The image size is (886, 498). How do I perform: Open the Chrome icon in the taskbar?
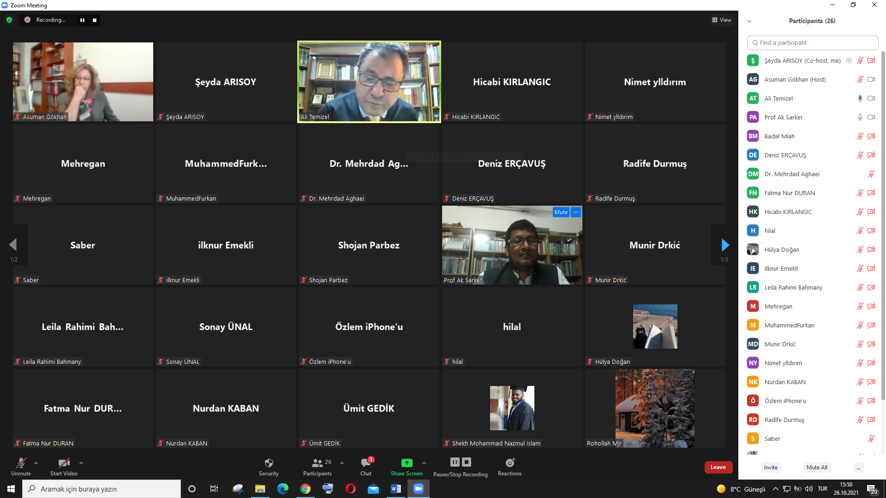tap(305, 489)
